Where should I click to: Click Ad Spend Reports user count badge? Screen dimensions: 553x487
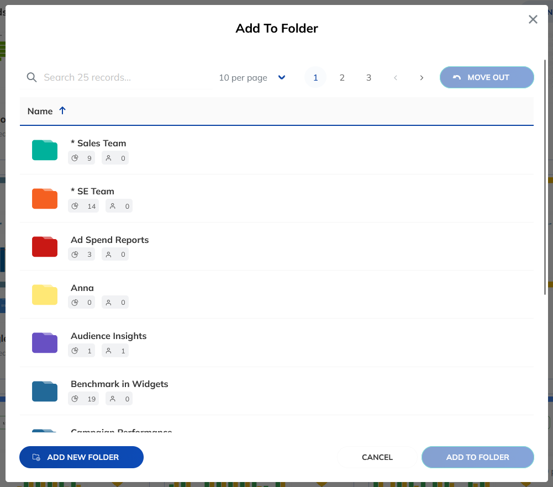(x=115, y=254)
